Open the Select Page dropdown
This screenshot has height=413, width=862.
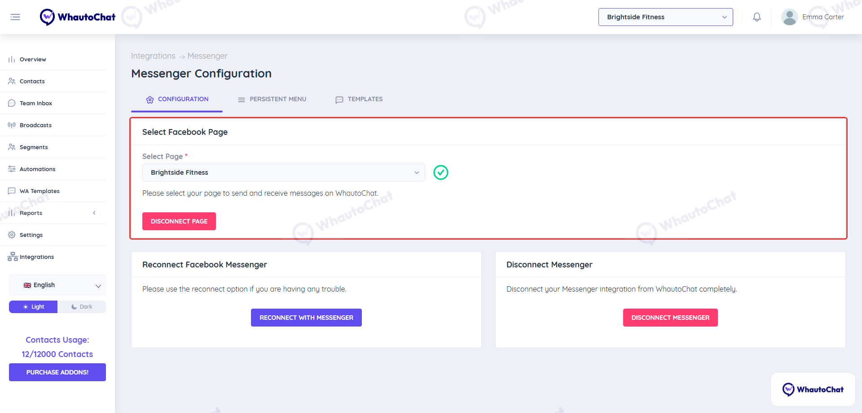click(x=283, y=172)
